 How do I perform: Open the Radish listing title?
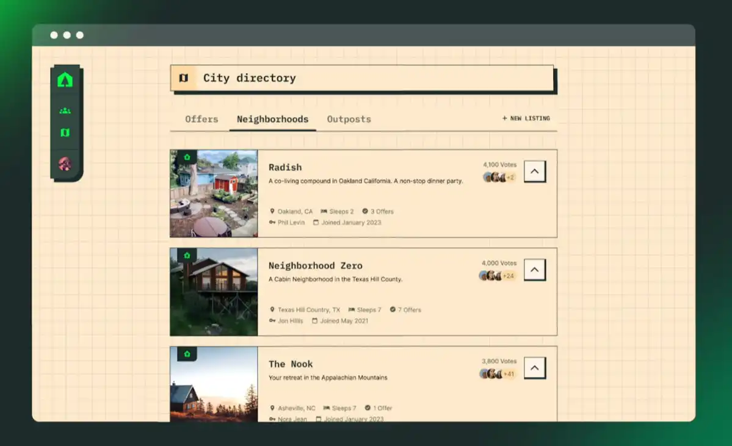coord(285,167)
